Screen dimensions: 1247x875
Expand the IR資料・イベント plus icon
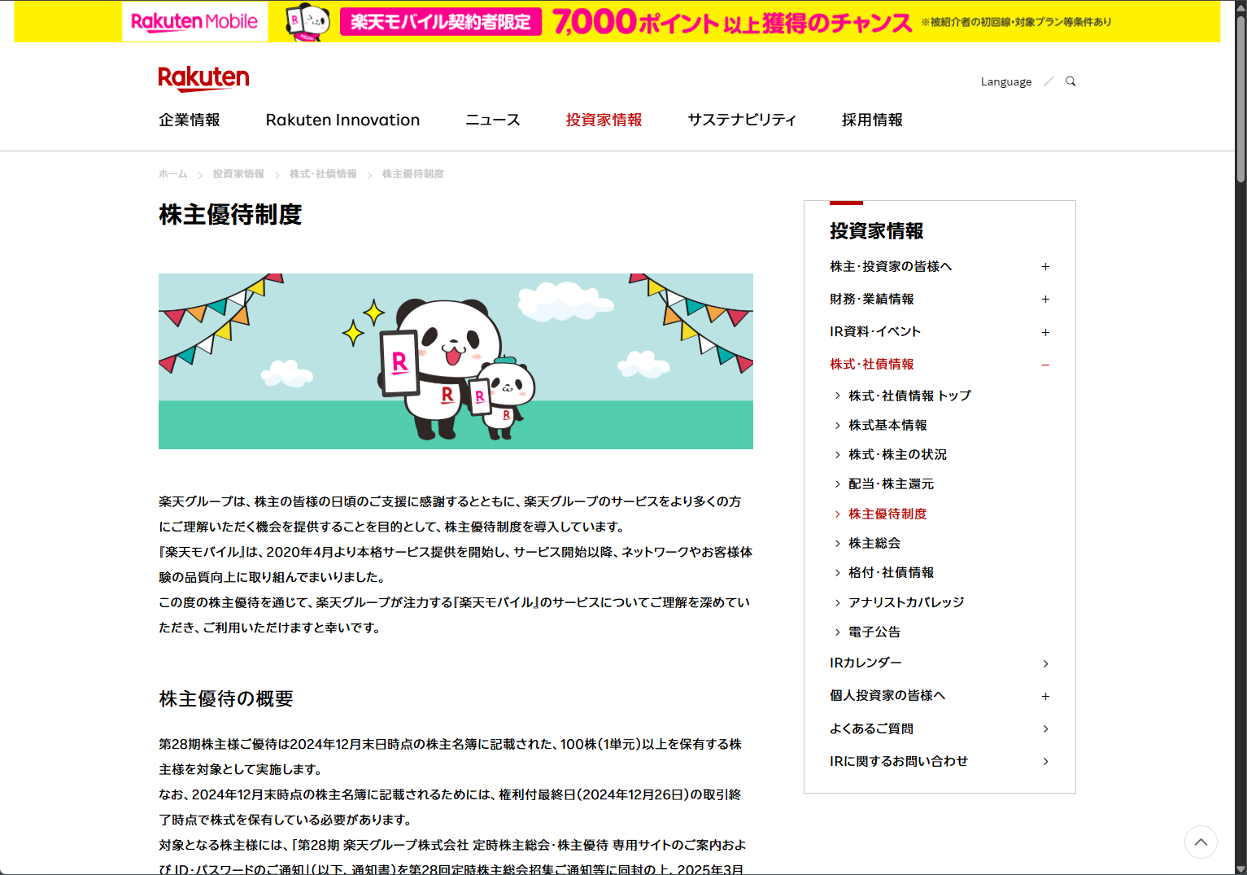[1045, 332]
